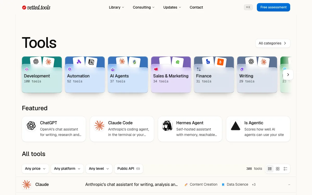Click the blue logo on Finance folder
The width and height of the screenshot is (312, 195).
(x=208, y=62)
